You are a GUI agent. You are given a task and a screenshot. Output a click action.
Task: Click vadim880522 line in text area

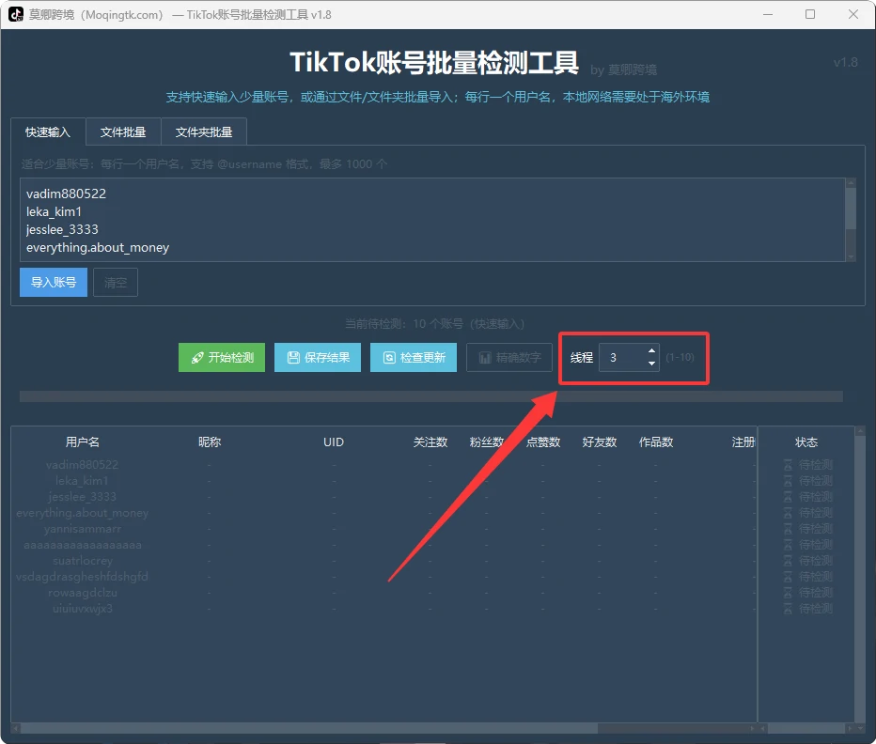click(66, 194)
